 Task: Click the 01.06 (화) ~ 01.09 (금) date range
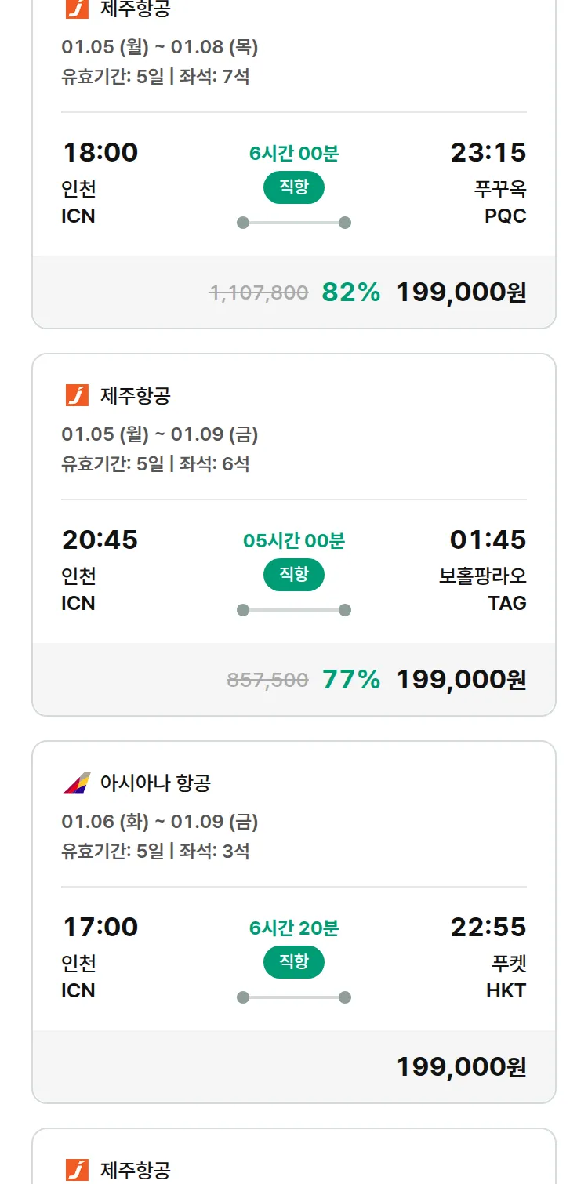[160, 822]
